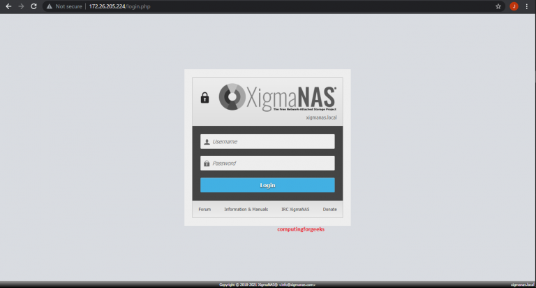Click the lock icon in the Password field
536x288 pixels.
tap(207, 164)
